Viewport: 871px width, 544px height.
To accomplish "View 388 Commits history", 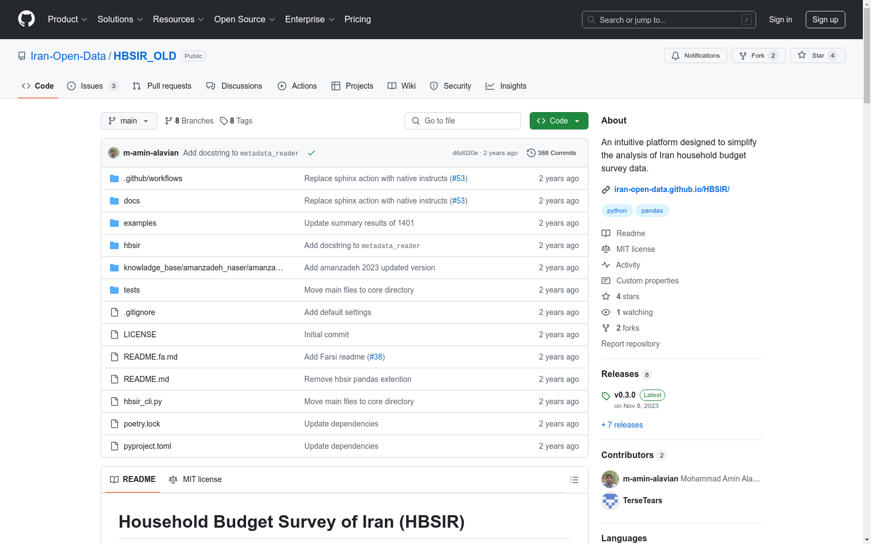I will pyautogui.click(x=551, y=153).
